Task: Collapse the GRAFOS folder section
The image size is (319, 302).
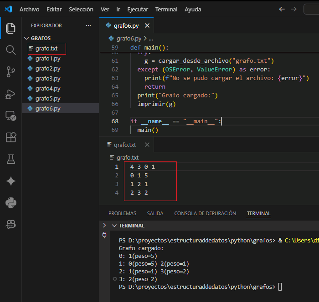Action: pyautogui.click(x=26, y=39)
